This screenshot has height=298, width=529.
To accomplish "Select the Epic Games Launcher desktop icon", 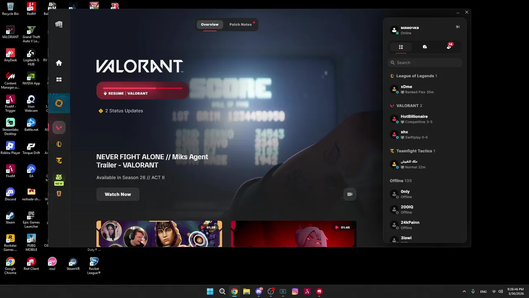I will 31,219.
